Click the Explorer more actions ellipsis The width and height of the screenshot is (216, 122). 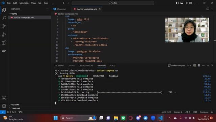click(x=47, y=9)
